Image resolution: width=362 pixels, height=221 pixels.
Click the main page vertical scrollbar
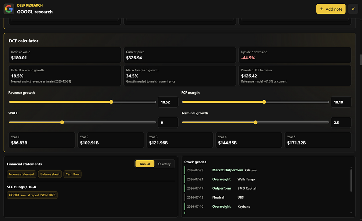(361, 60)
